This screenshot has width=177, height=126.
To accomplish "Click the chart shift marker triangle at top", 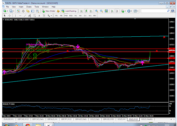I will (x=135, y=19).
